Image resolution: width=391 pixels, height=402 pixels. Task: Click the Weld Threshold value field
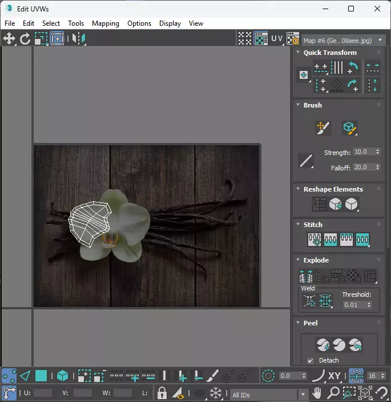tap(354, 305)
